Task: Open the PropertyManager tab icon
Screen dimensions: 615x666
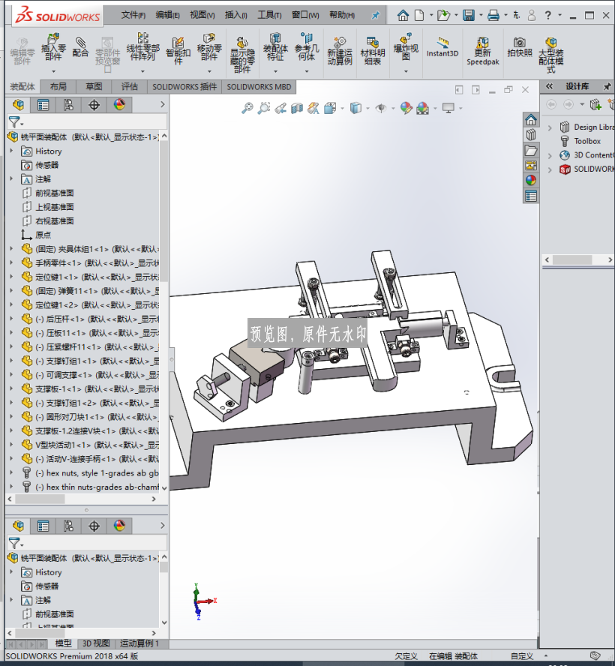Action: [x=43, y=105]
